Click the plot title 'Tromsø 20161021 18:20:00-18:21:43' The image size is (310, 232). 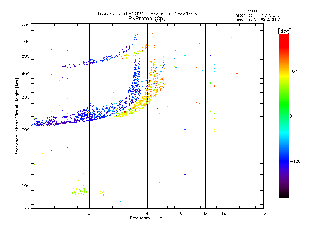[x=147, y=14]
